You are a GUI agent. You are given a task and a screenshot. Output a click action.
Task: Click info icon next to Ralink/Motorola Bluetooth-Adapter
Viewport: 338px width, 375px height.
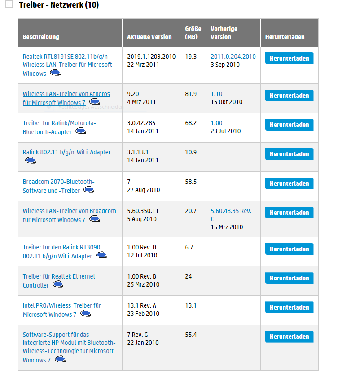coord(81,131)
